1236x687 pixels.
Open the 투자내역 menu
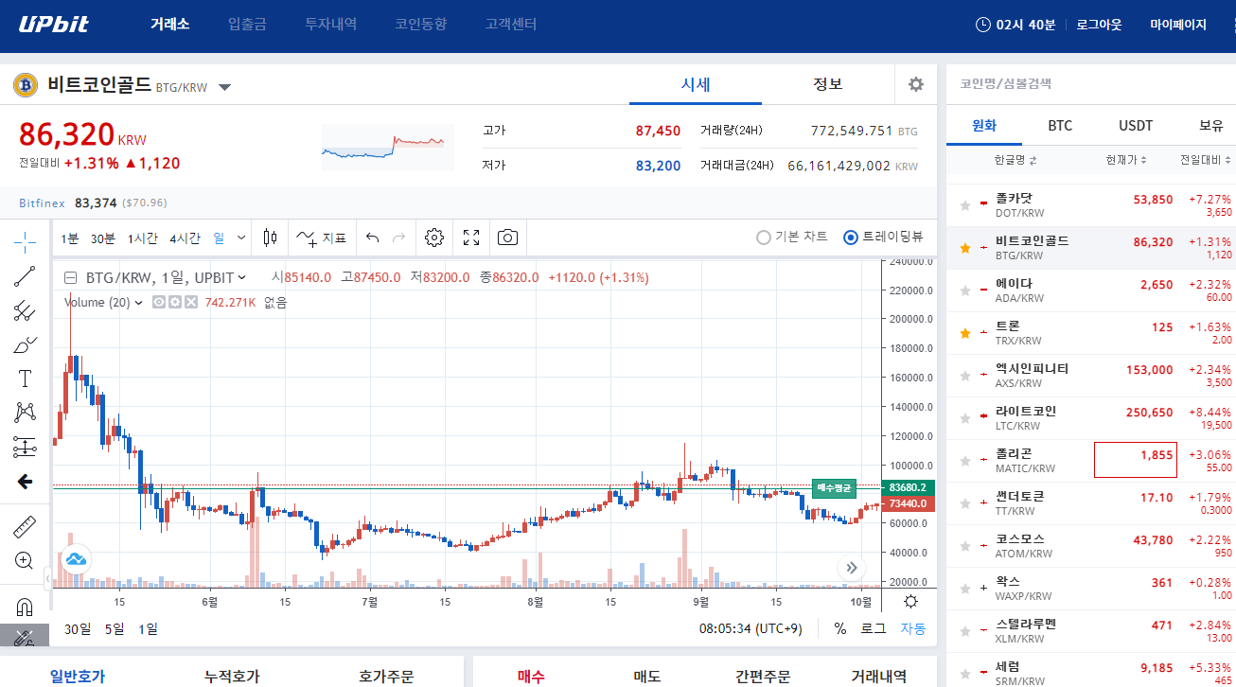coord(330,25)
